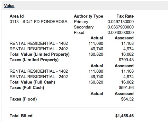Click the Primary authority type
This screenshot has height=122, width=168.
[x=81, y=22]
